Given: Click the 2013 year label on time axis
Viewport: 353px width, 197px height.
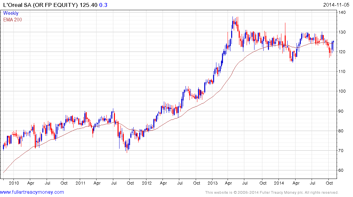Looking at the screenshot, I should pos(212,183).
